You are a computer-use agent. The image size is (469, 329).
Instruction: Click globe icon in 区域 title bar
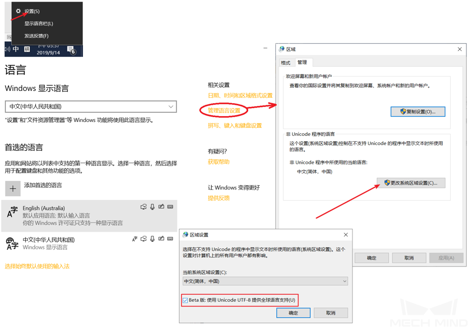(281, 49)
